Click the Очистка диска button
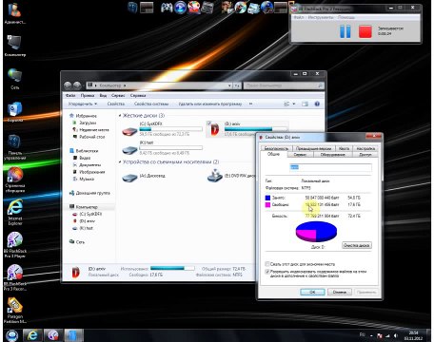 click(x=357, y=245)
